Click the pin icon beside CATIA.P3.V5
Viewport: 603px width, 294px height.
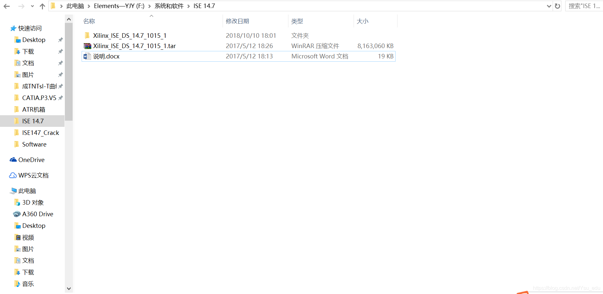[60, 98]
